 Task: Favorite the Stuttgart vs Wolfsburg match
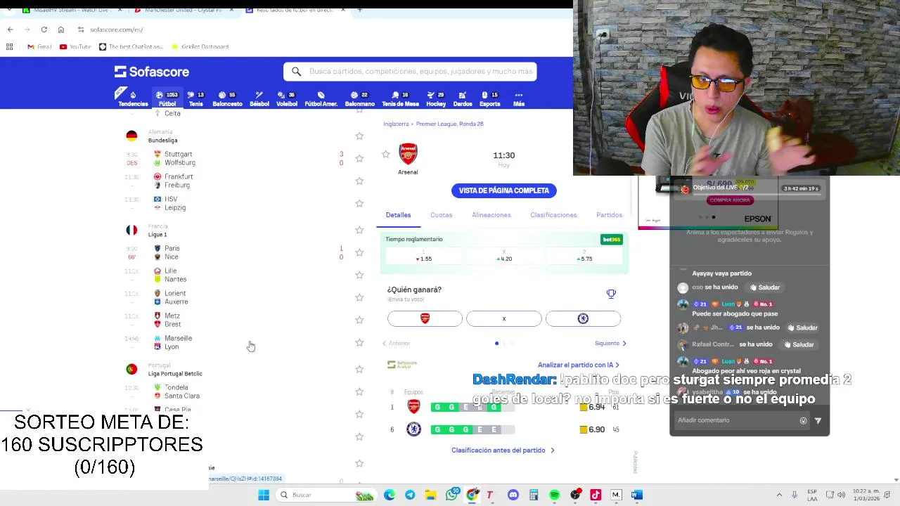click(x=359, y=158)
